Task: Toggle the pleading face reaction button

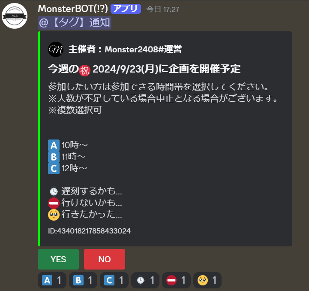Action: 207,280
